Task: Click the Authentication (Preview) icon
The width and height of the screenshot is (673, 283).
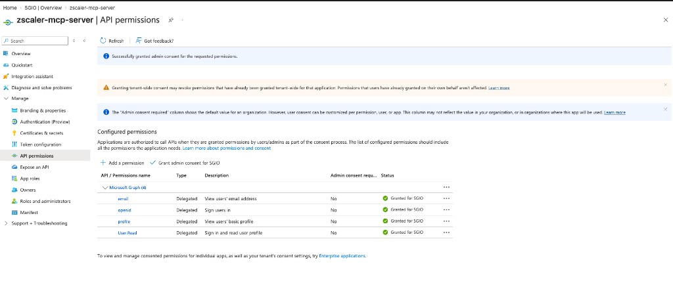Action: pyautogui.click(x=14, y=121)
